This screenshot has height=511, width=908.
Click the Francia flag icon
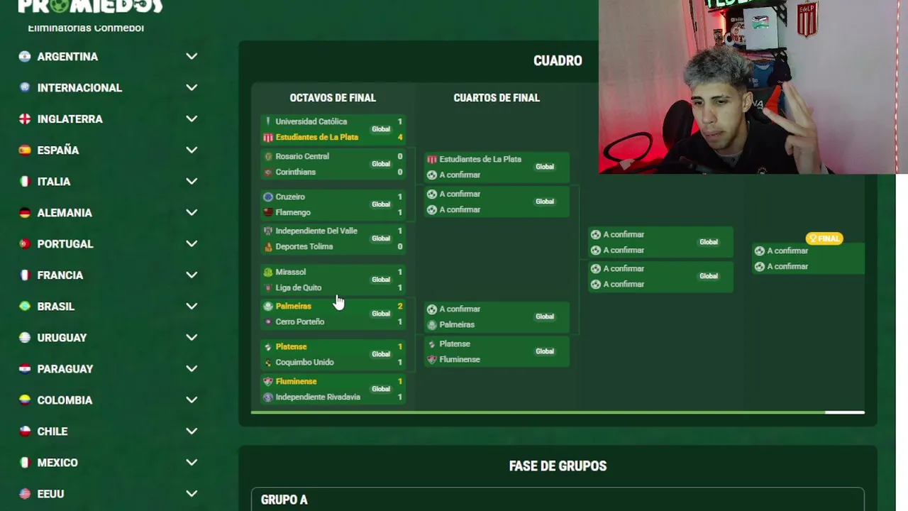tap(25, 275)
